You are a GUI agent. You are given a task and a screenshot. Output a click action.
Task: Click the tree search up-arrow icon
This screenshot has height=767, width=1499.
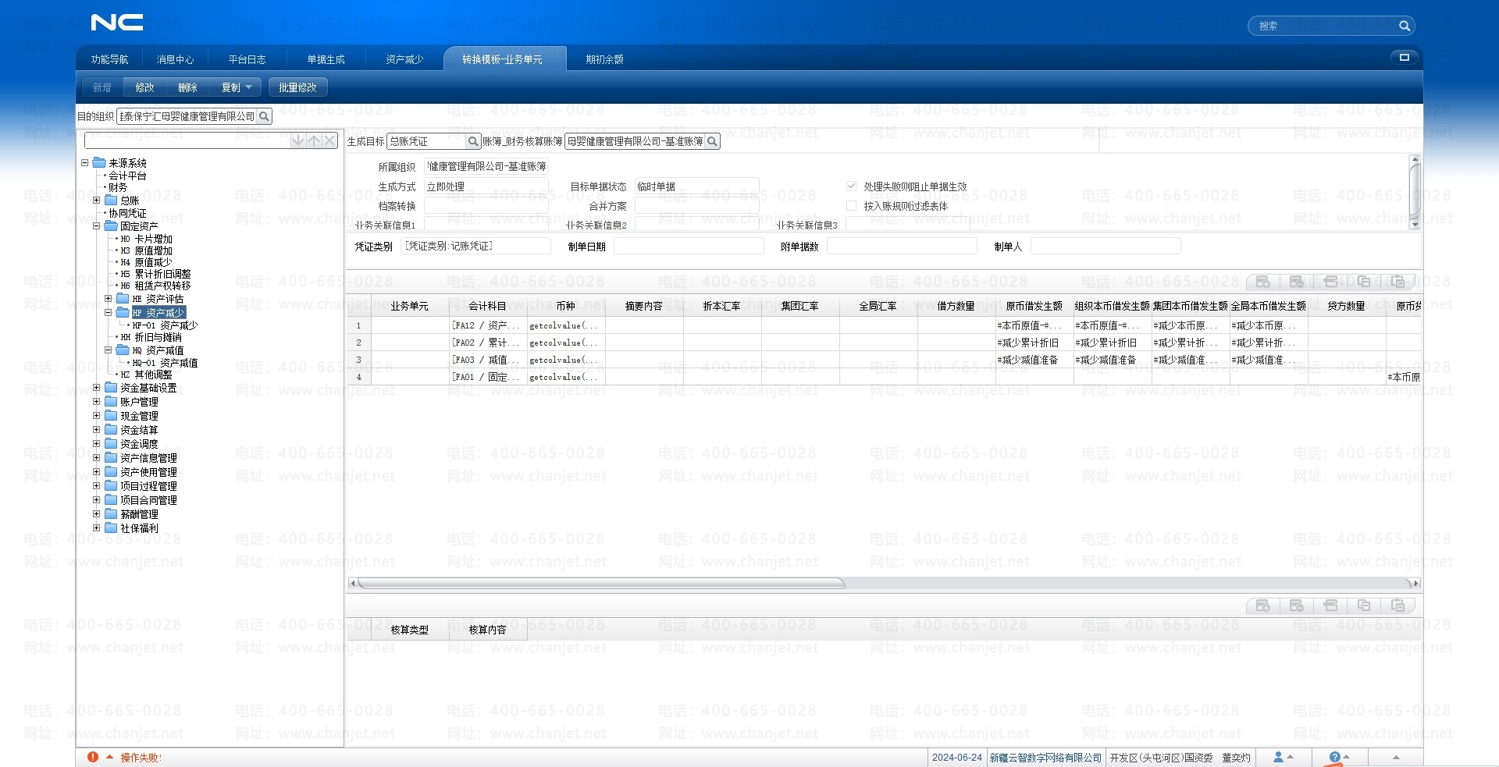tap(314, 140)
